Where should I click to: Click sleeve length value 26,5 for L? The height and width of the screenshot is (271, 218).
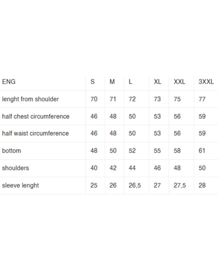coord(135,185)
